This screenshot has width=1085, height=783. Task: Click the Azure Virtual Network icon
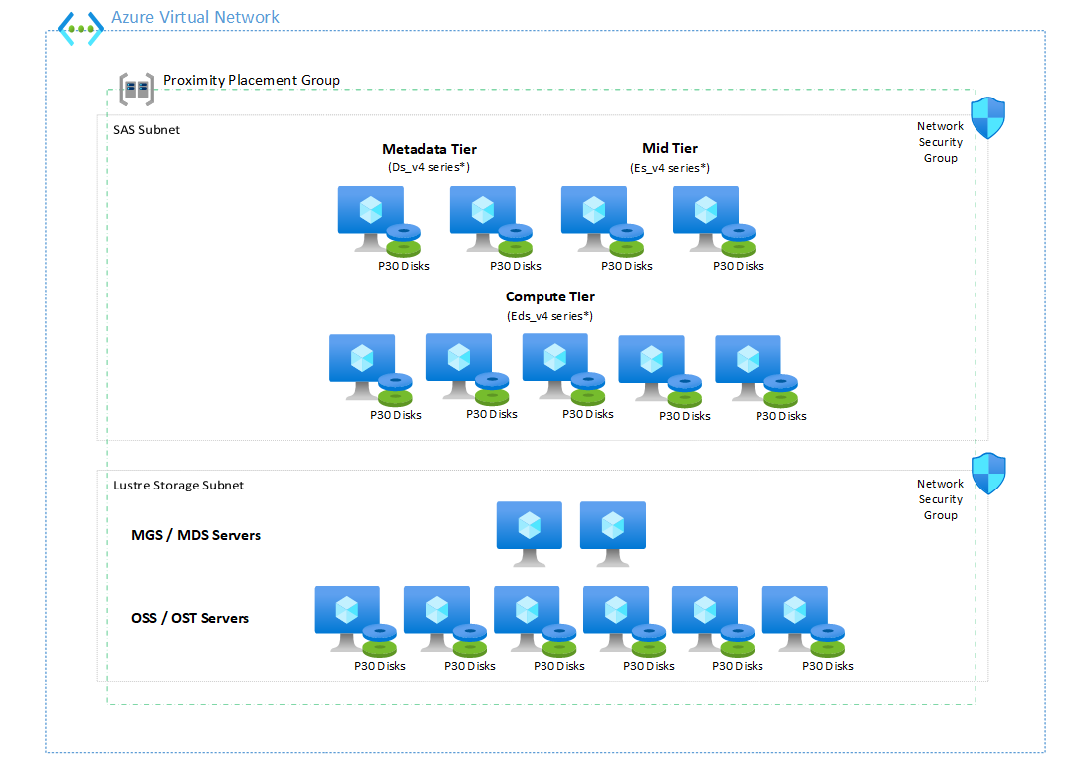81,29
